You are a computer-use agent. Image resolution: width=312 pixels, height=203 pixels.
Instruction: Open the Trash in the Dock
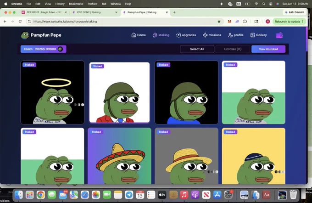[293, 195]
